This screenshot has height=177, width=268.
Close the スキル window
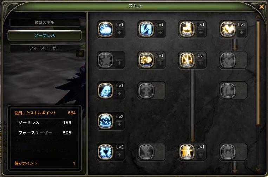[262, 7]
